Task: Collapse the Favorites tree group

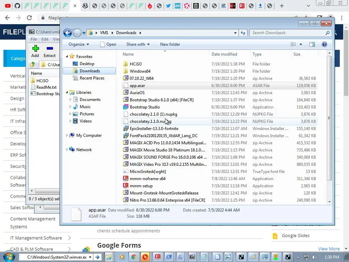Action: (x=67, y=57)
